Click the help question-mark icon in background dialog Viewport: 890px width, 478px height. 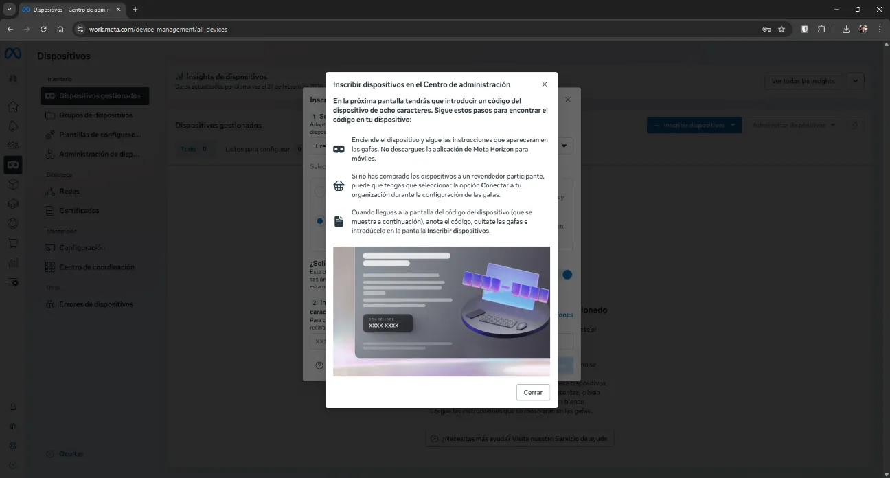tap(319, 365)
